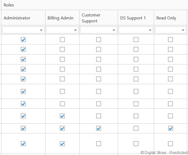Uncheck Administrator checkbox in the last row
The width and height of the screenshot is (188, 155).
coord(23,144)
